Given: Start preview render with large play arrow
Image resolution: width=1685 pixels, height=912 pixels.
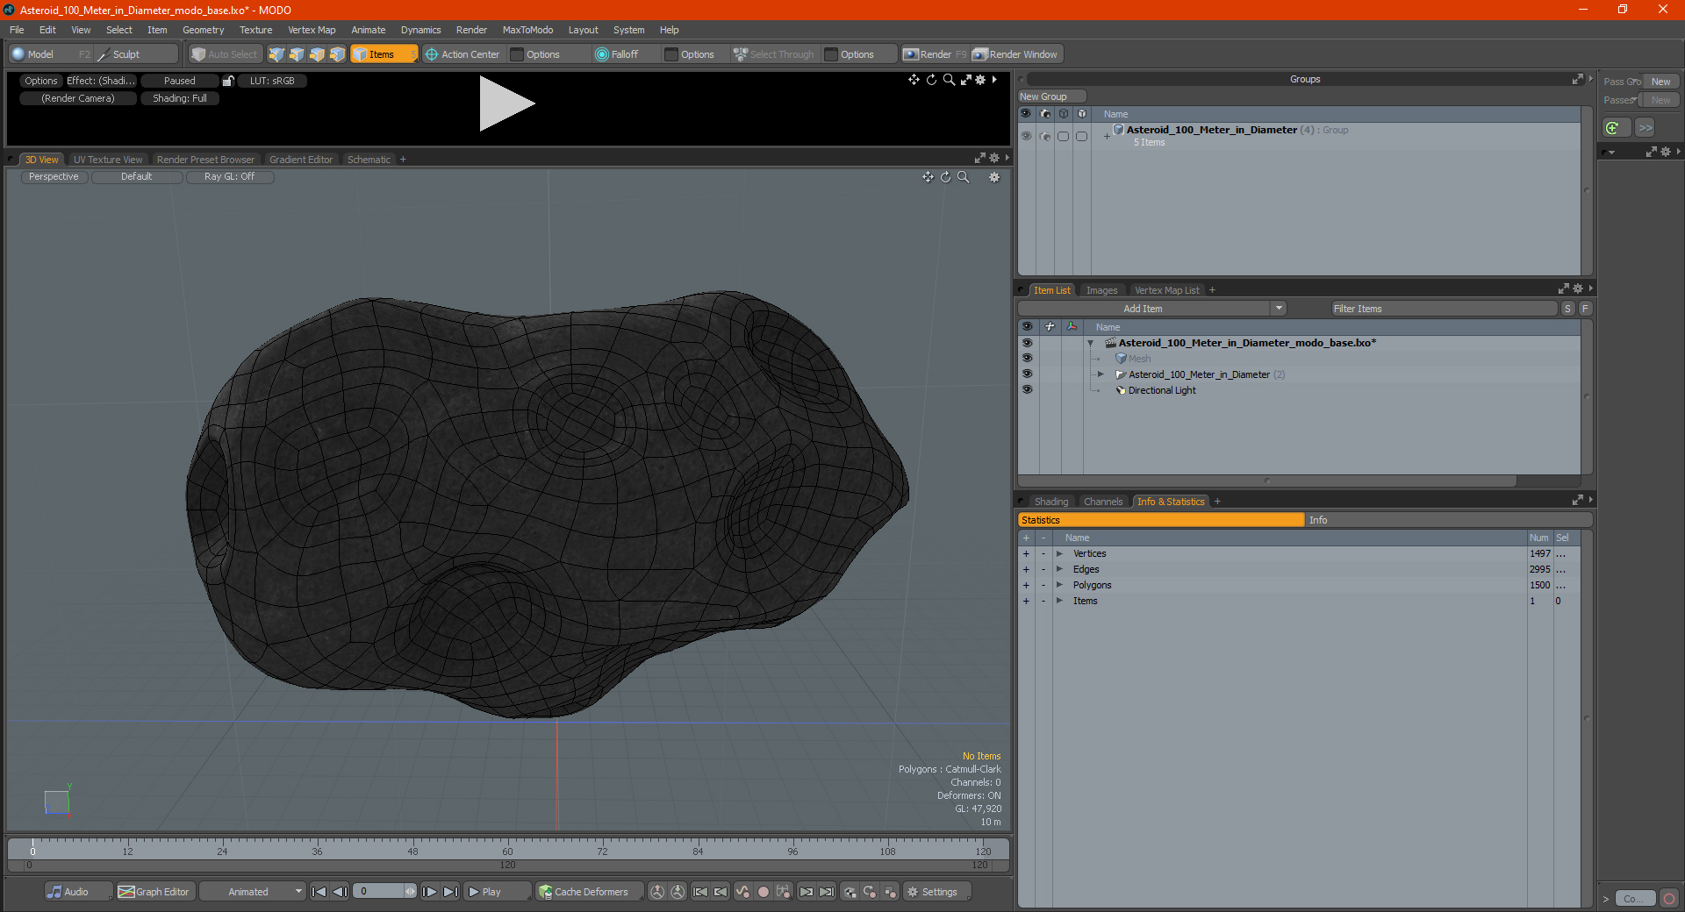Looking at the screenshot, I should pos(506,103).
